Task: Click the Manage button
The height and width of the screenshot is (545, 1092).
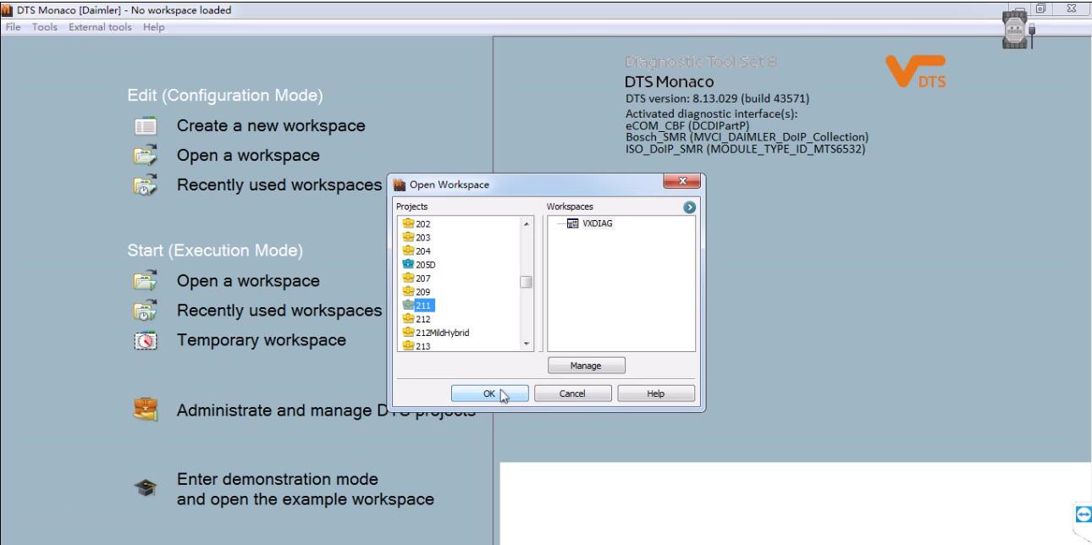Action: coord(586,366)
